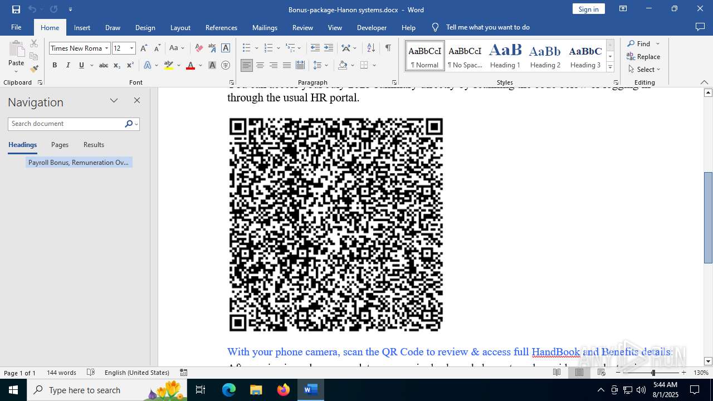Click the Copy icon in Clipboard group

[x=34, y=56]
